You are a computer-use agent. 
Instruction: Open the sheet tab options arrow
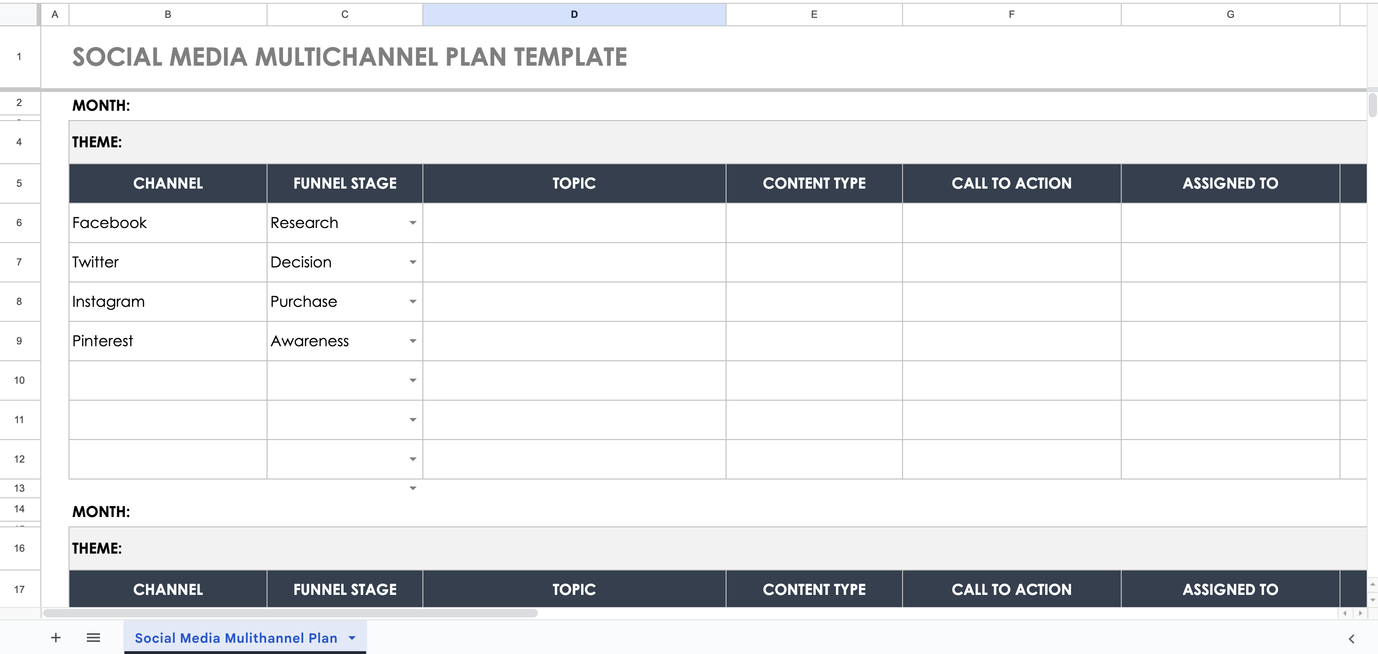[352, 638]
